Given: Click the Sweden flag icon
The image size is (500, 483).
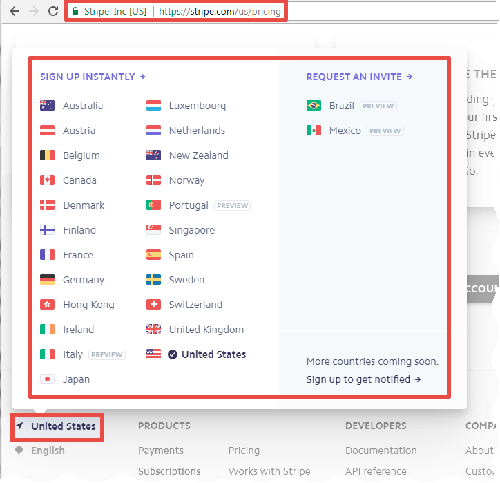Looking at the screenshot, I should click(153, 279).
